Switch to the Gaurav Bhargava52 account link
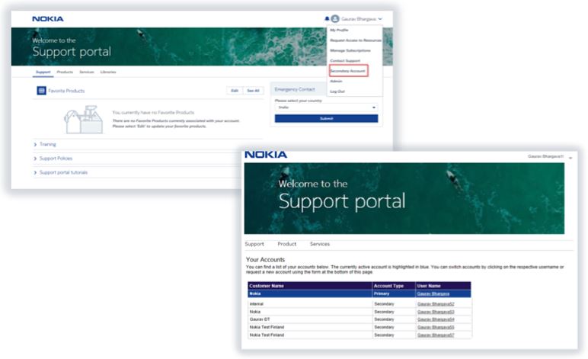 point(435,303)
